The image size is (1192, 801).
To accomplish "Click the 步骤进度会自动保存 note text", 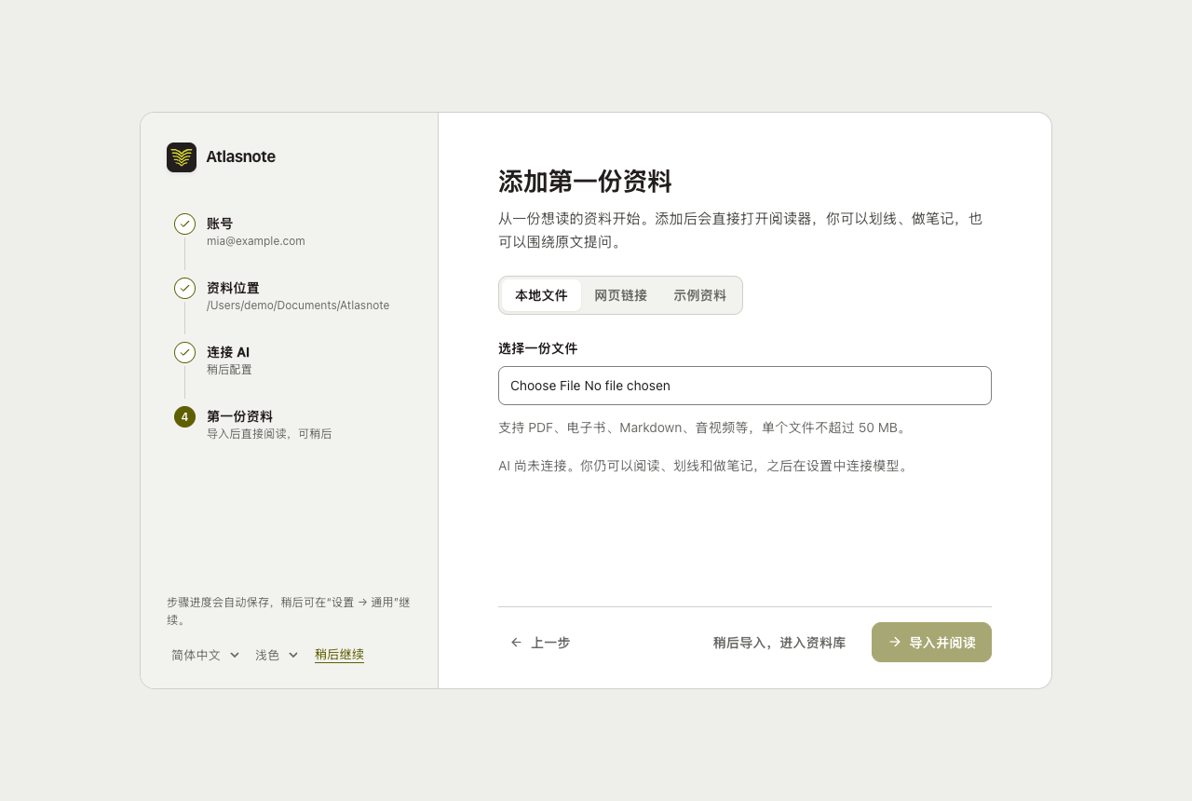I will pos(289,611).
